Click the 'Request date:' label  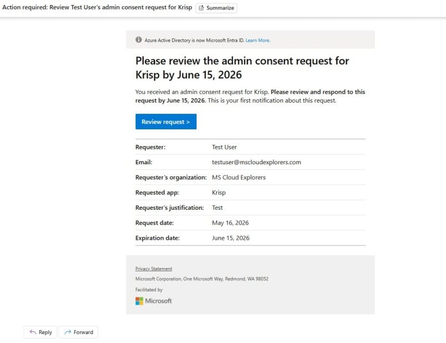point(154,223)
